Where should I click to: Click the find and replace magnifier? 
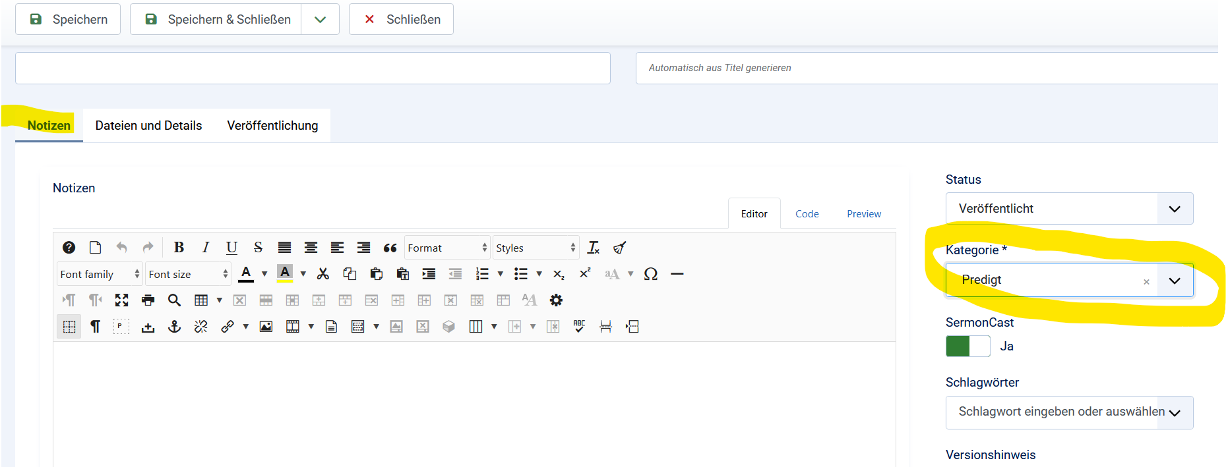(174, 300)
